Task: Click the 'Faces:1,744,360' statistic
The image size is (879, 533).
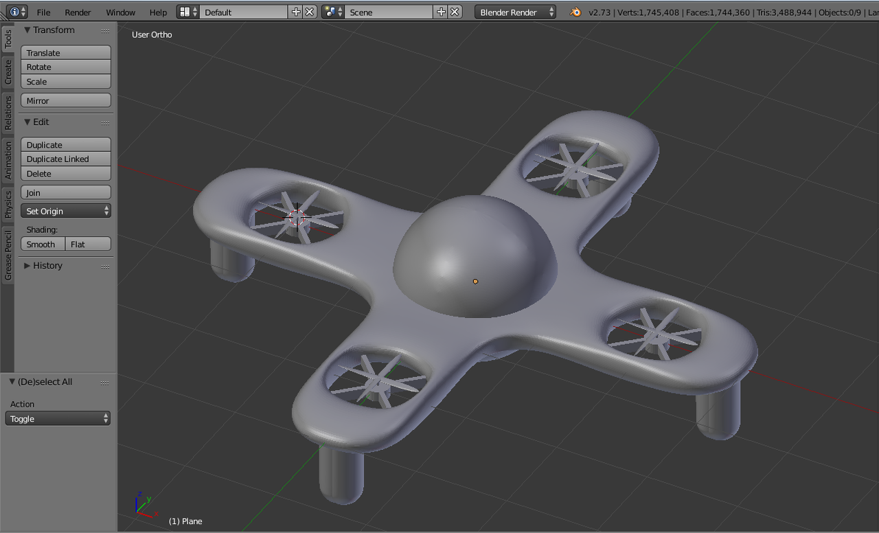Action: pos(719,12)
